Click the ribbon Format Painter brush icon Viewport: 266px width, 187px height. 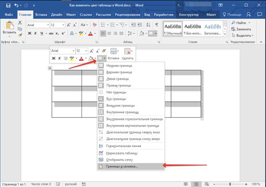click(20, 35)
